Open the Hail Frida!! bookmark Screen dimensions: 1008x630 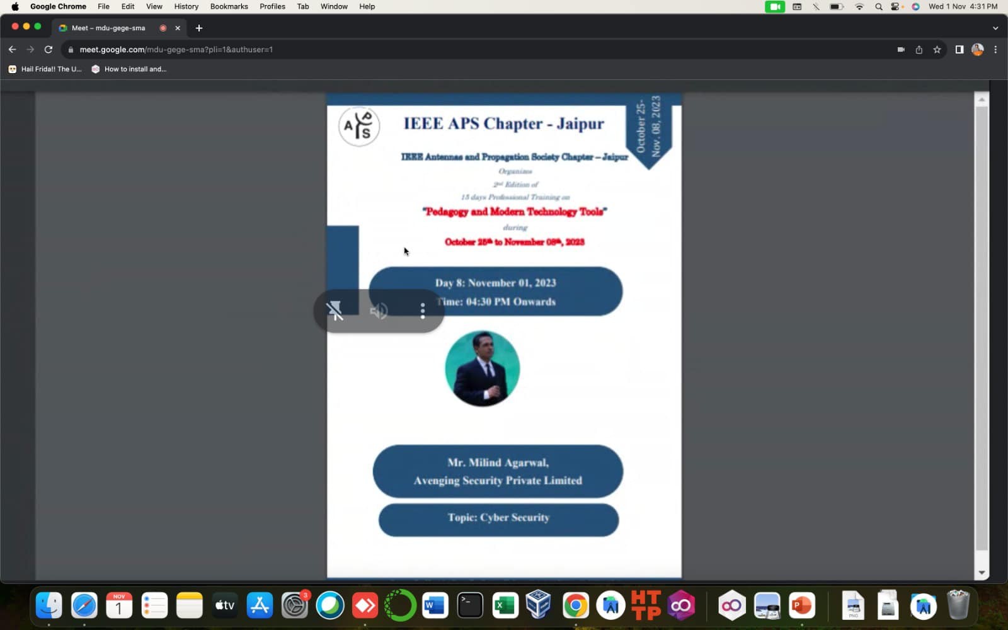(45, 69)
